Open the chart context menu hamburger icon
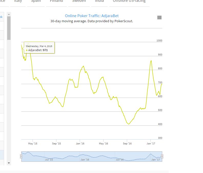 (159, 17)
